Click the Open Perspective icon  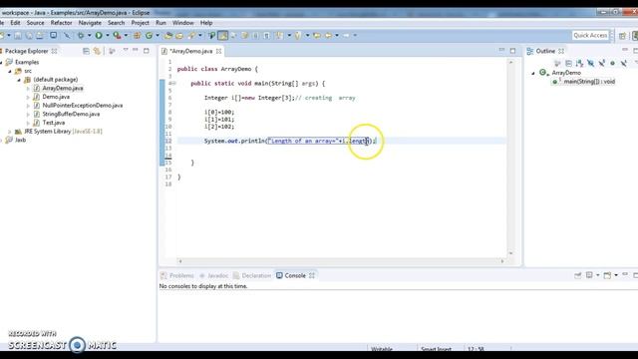[622, 36]
